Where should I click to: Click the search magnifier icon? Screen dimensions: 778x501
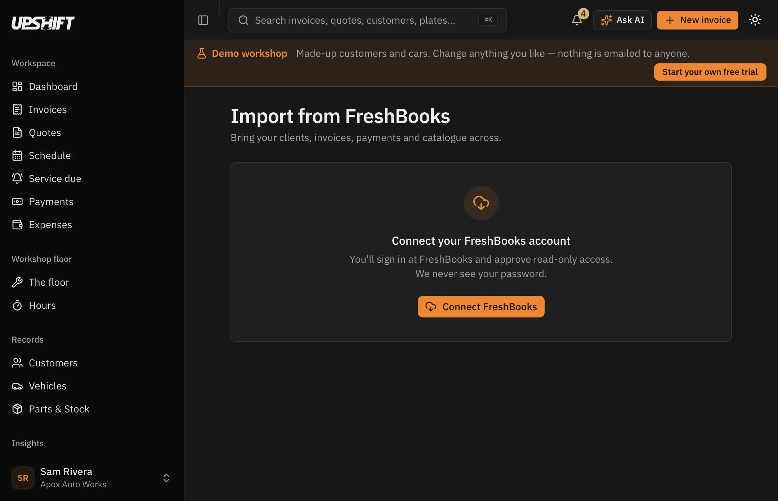click(x=243, y=20)
